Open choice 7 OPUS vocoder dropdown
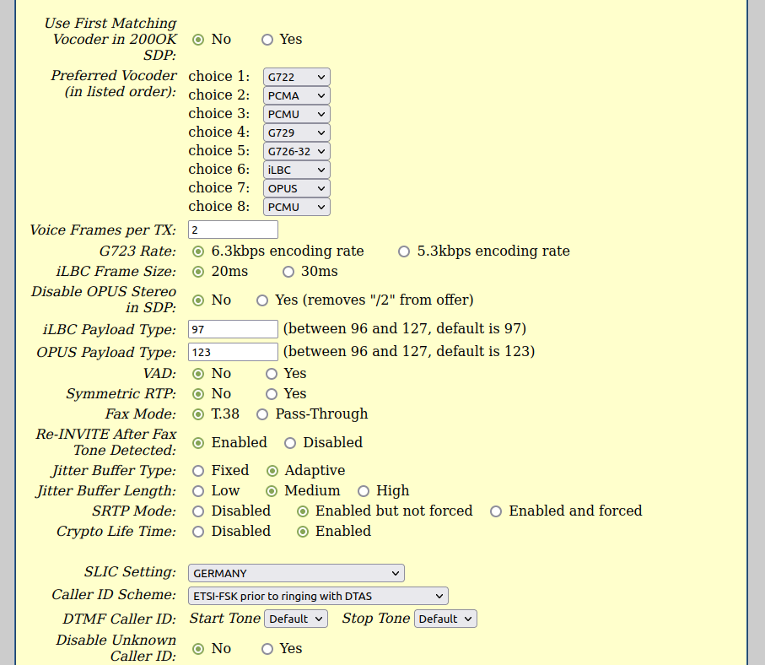The width and height of the screenshot is (765, 665). pyautogui.click(x=296, y=188)
